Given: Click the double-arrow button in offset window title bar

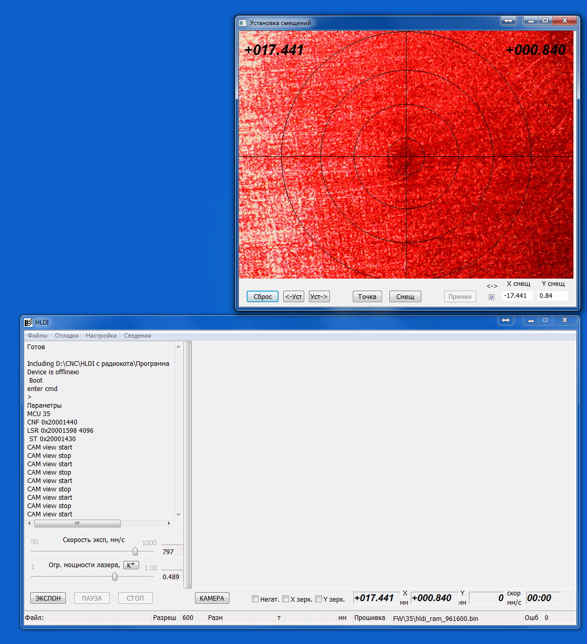Looking at the screenshot, I should 509,20.
